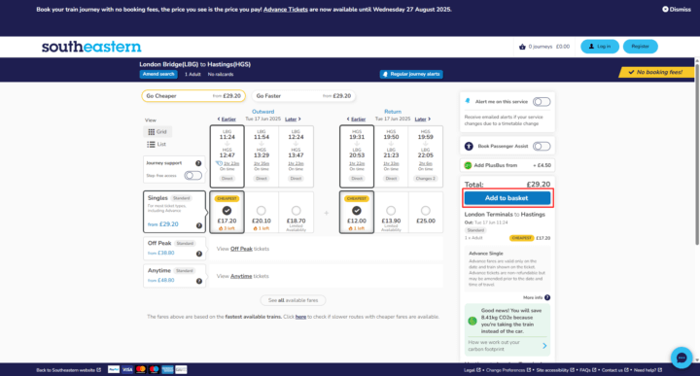Select the Go Cheaper tab

pos(193,96)
